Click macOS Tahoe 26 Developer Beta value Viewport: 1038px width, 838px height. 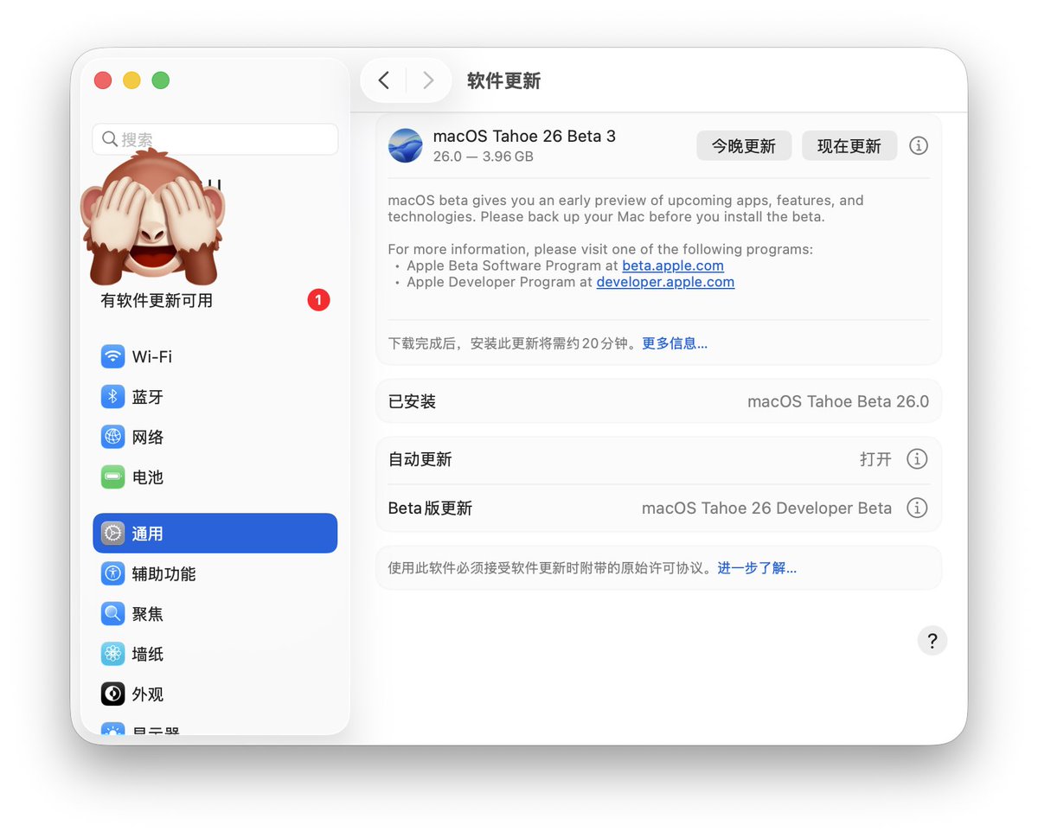click(x=766, y=508)
